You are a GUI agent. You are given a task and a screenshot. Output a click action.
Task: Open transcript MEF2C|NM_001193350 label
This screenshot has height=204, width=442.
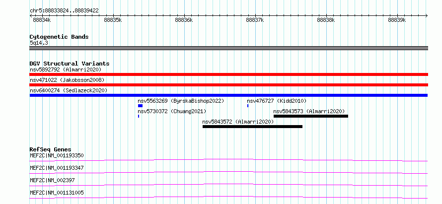click(x=57, y=155)
